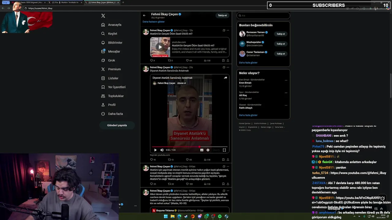
Task: Share the Ölüm Saati post
Action: pos(228,61)
